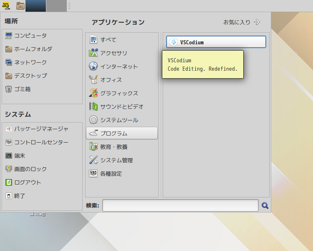The image size is (313, 251).
Task: Open パッケージマネージャ
Action: click(42, 129)
